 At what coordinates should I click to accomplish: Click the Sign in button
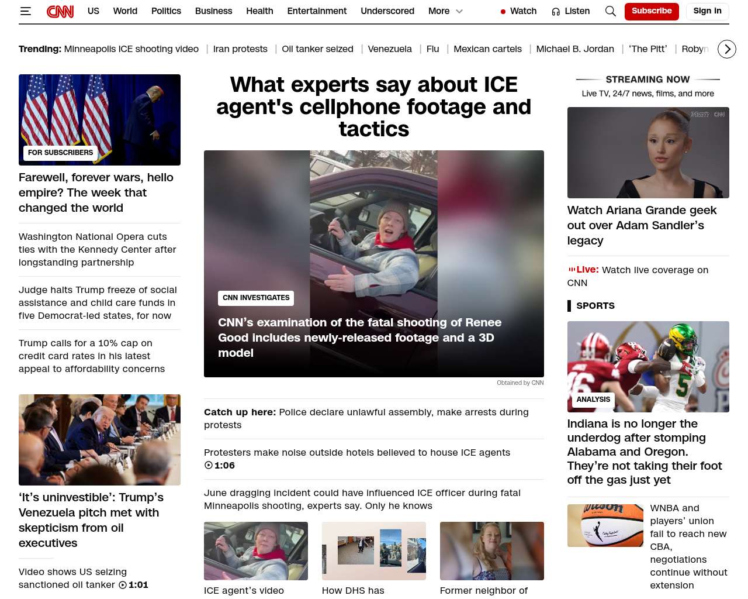point(707,11)
